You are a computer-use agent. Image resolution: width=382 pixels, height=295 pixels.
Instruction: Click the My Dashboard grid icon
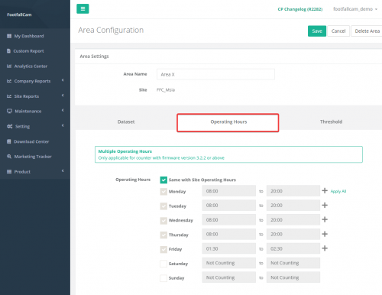tap(9, 36)
